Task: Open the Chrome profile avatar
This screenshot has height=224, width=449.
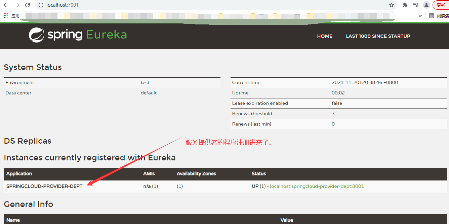Action: [x=426, y=5]
